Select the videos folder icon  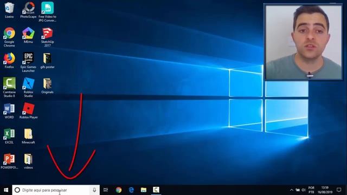coord(28,161)
